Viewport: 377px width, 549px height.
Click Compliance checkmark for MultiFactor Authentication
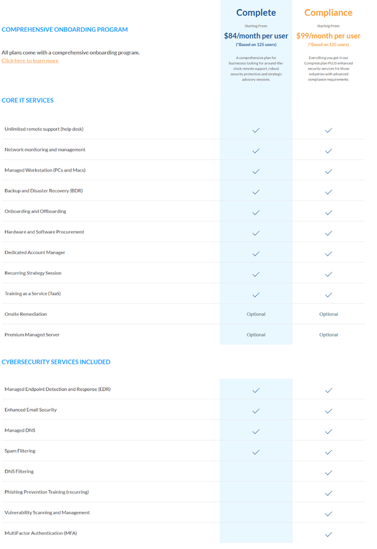tap(328, 534)
